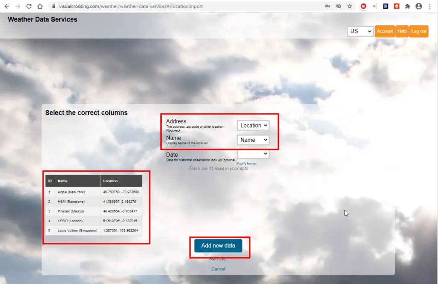The height and width of the screenshot is (284, 438).
Task: Open Chrome three-dot menu
Action: click(x=429, y=6)
